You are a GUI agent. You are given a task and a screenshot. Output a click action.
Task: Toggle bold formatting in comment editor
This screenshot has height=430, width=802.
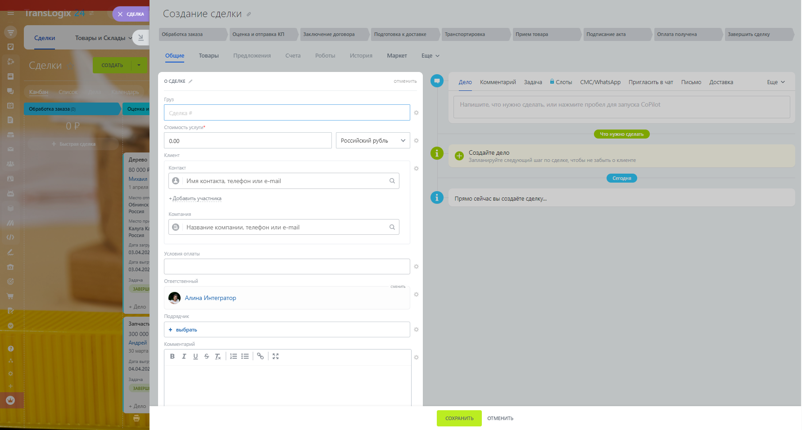[172, 356]
